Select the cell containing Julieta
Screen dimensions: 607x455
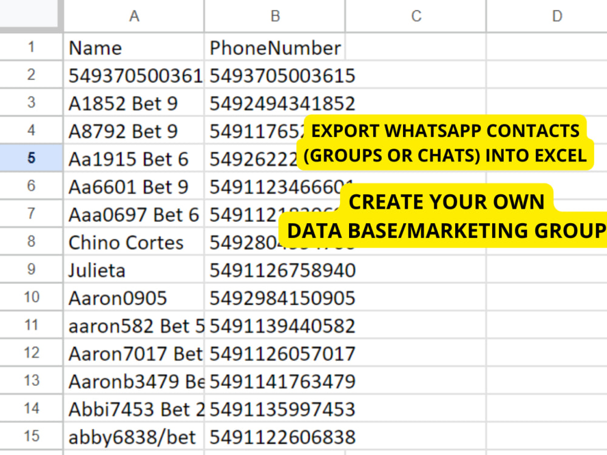134,269
